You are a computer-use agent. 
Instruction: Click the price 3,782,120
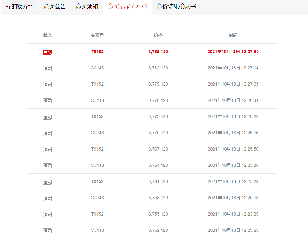point(158,68)
